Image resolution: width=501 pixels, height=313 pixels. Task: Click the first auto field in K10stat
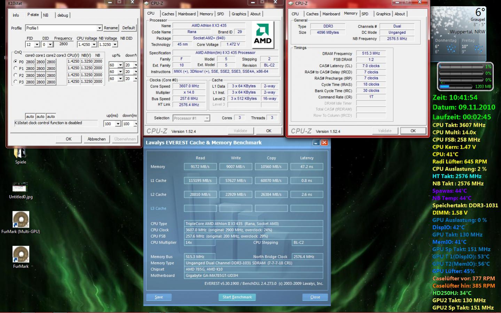point(30,117)
